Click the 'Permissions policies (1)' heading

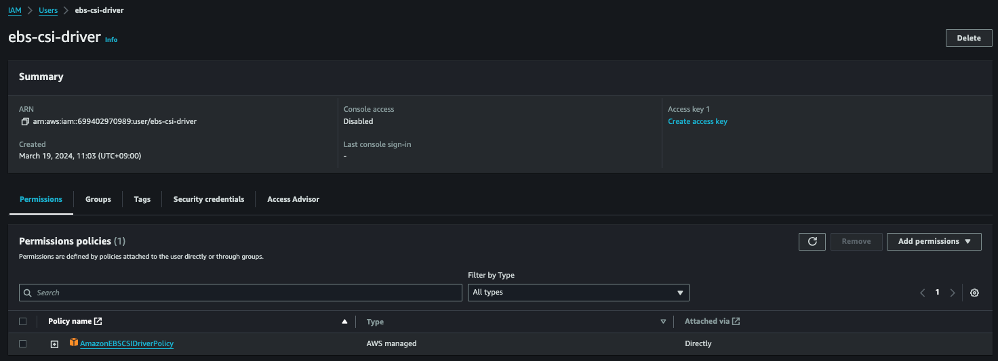[x=72, y=241]
